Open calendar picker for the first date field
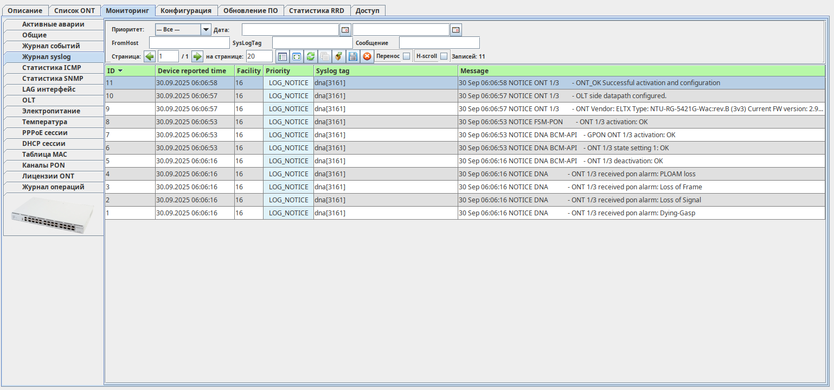The height and width of the screenshot is (390, 834). [345, 30]
